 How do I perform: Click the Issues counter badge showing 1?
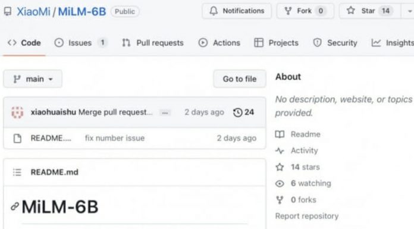(x=102, y=42)
